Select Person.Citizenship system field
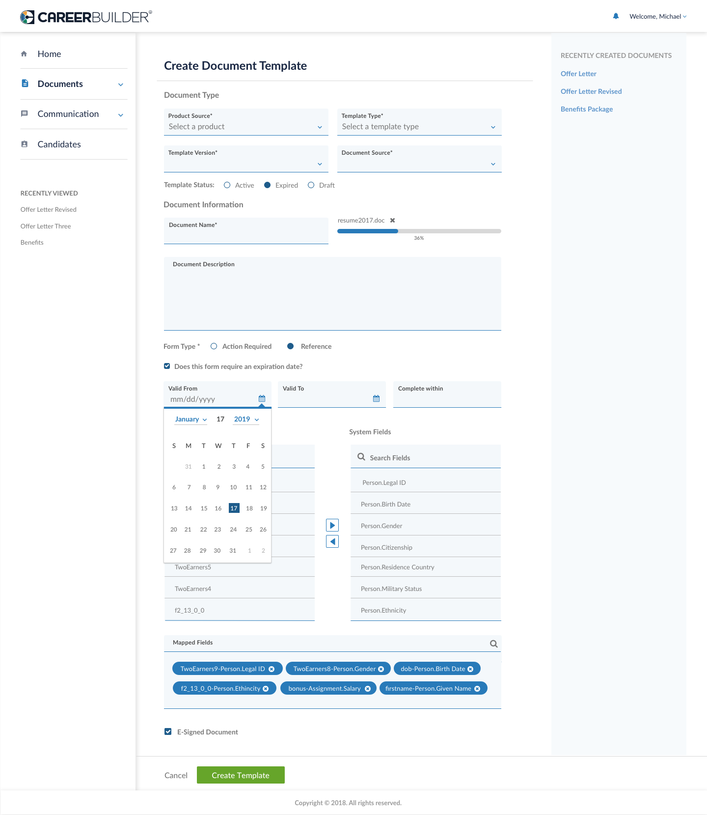707x815 pixels. pyautogui.click(x=426, y=547)
